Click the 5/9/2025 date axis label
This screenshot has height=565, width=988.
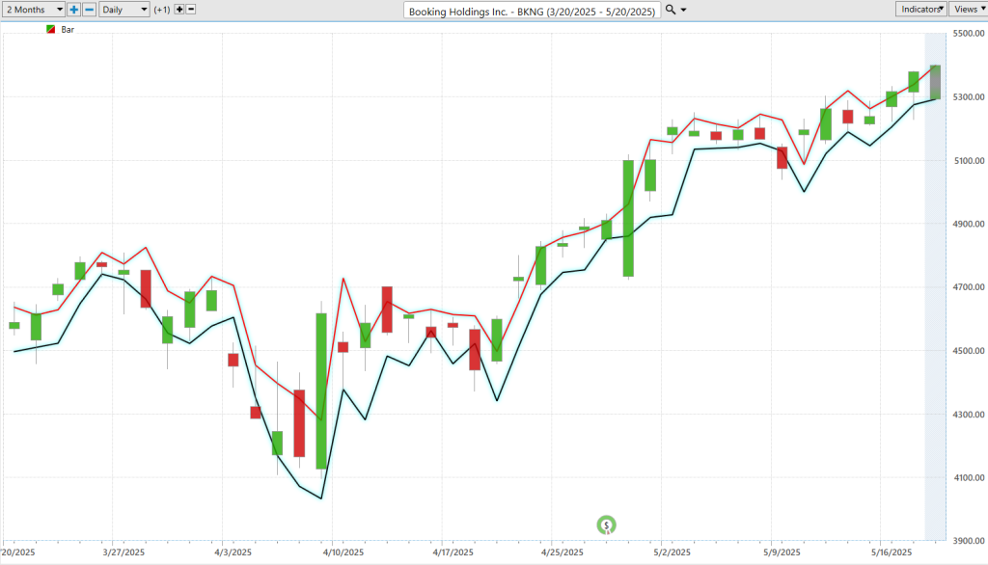(782, 552)
